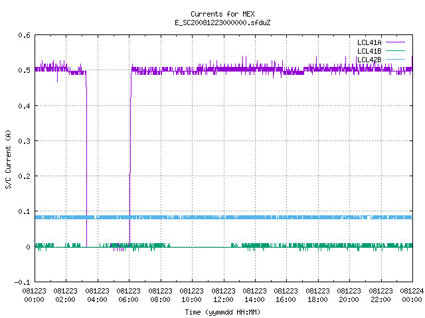This screenshot has width=425, height=318.
Task: Click the green LCL41B legend line sample
Action: coord(395,51)
